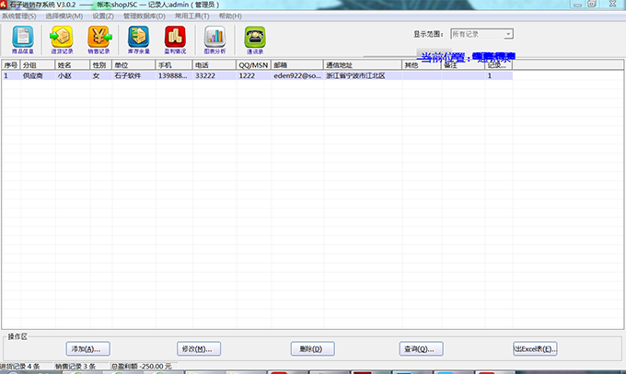Click the 修改(M) modify button

click(x=200, y=348)
